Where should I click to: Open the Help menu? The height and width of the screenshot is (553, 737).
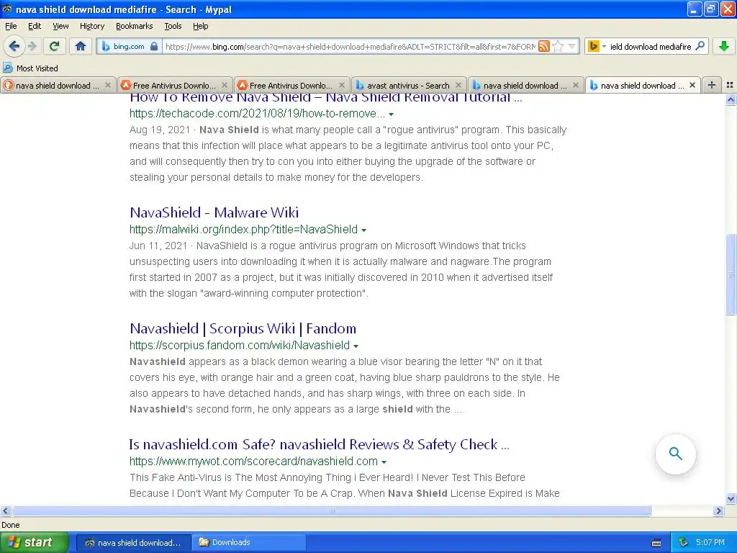(x=201, y=26)
